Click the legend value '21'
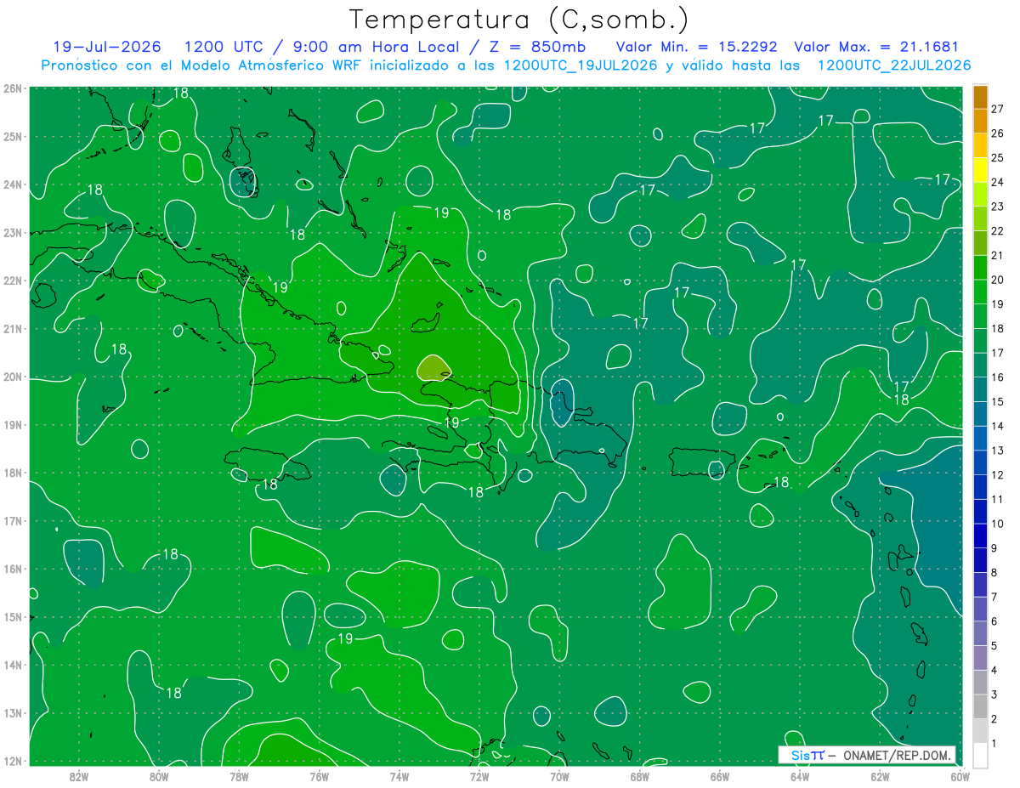The width and height of the screenshot is (1020, 788). tap(997, 255)
